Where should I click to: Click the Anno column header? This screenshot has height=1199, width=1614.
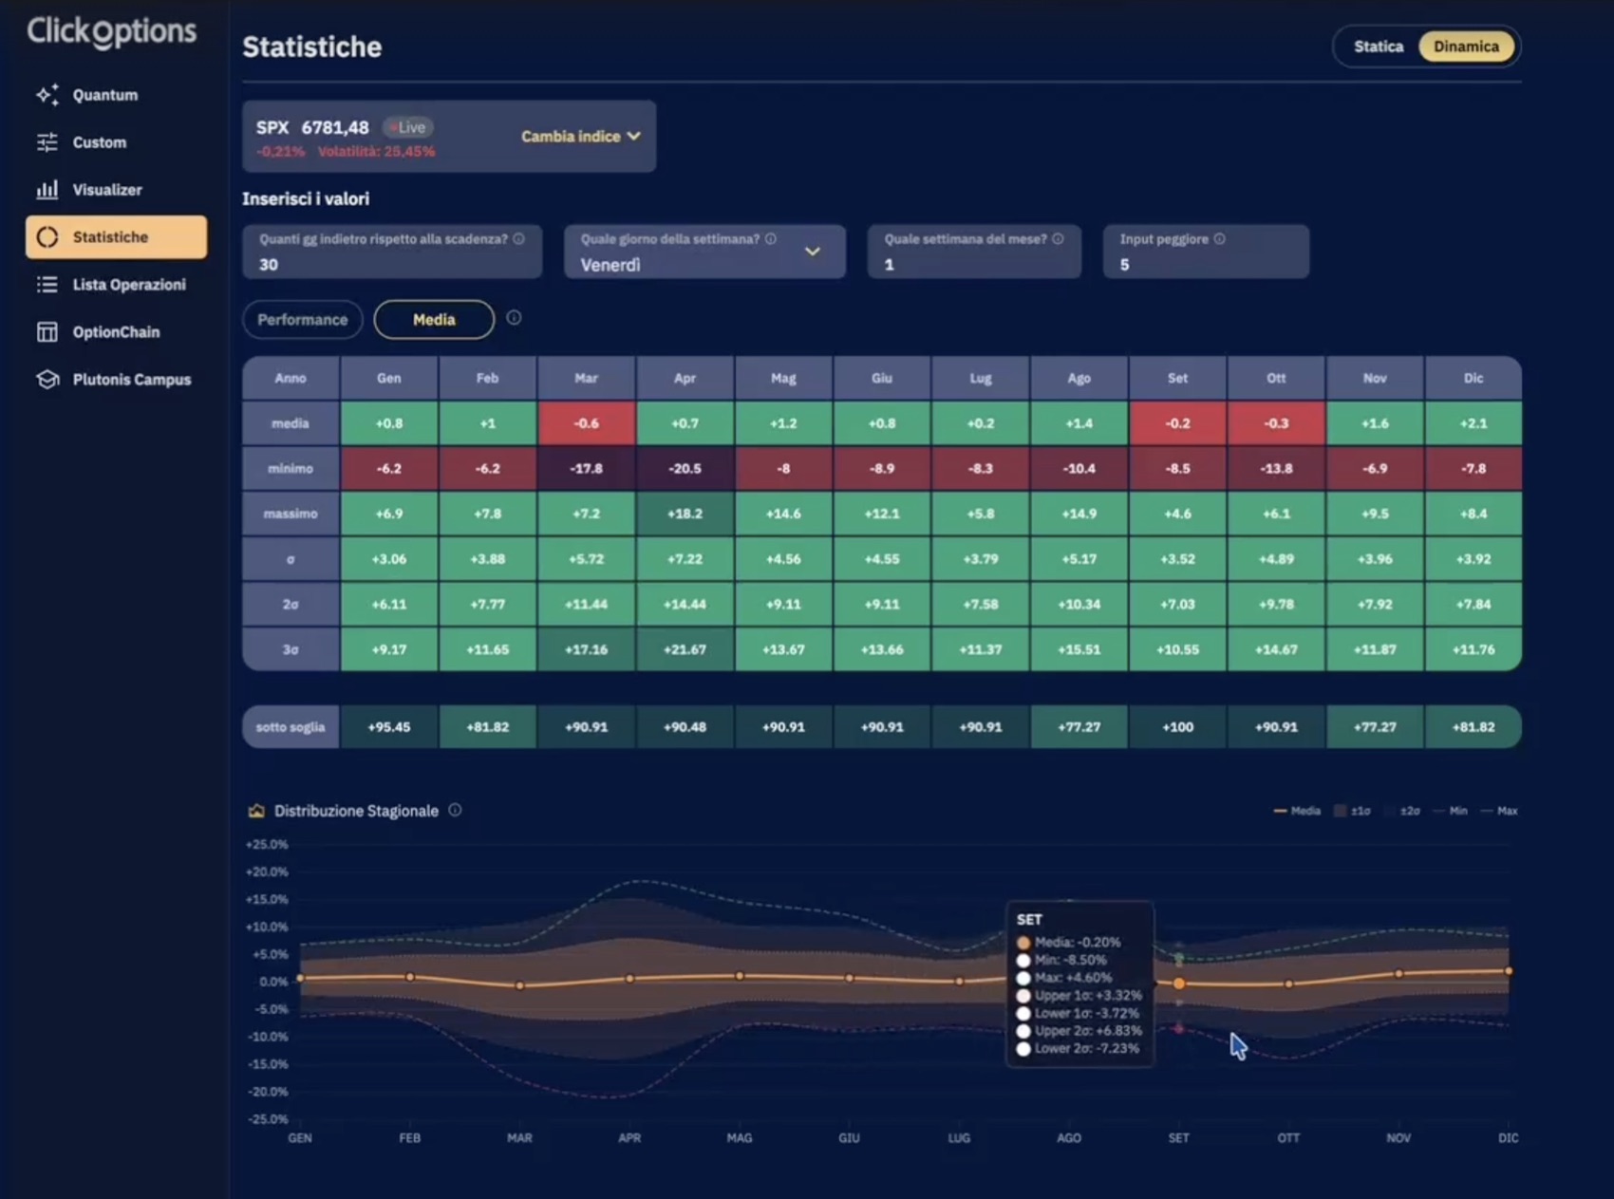pos(291,378)
